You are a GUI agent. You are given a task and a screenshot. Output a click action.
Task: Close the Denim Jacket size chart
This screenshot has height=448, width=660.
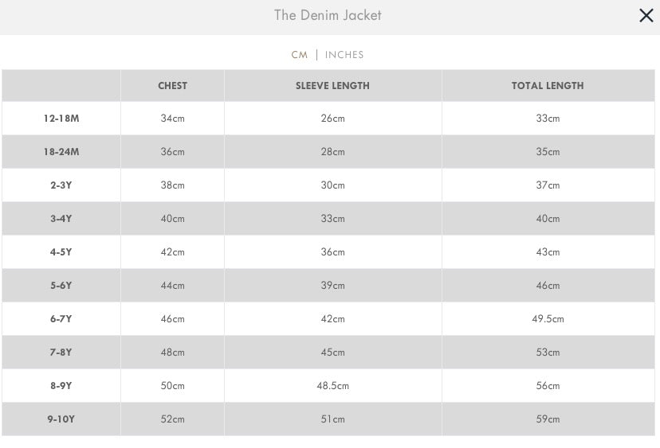point(646,16)
